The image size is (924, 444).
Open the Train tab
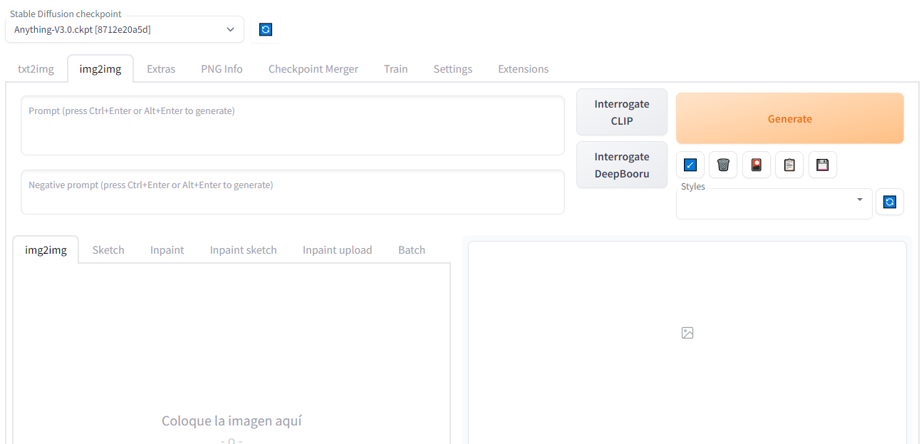pos(396,69)
